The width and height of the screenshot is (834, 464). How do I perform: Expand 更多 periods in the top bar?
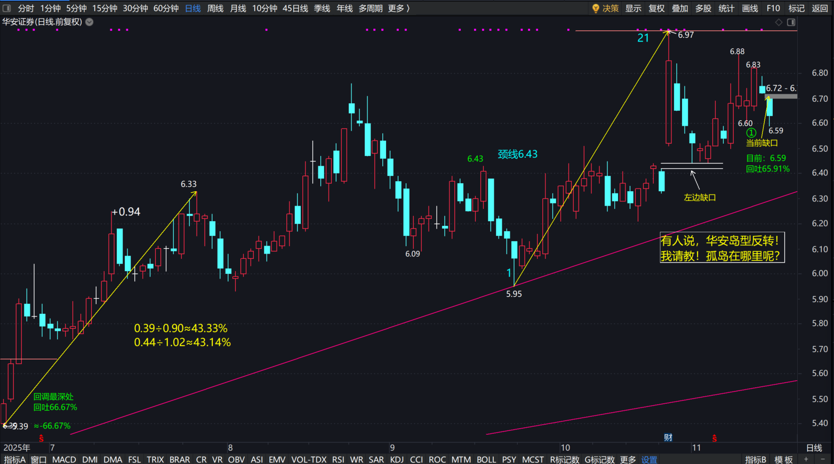[x=399, y=8]
